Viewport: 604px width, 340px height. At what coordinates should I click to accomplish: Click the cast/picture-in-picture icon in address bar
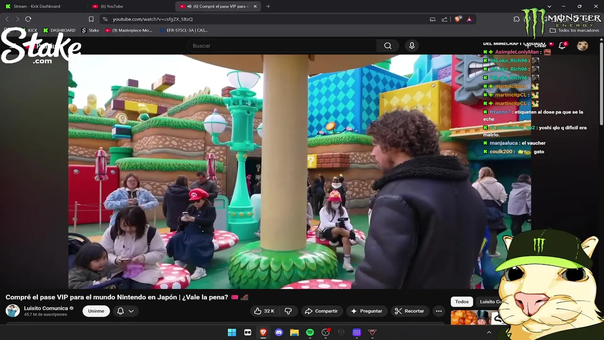pos(433,19)
